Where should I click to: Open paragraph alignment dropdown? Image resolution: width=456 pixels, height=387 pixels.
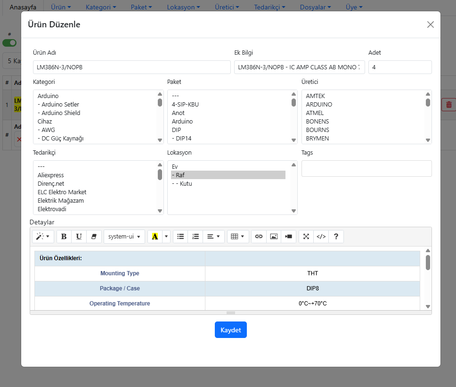pyautogui.click(x=213, y=237)
